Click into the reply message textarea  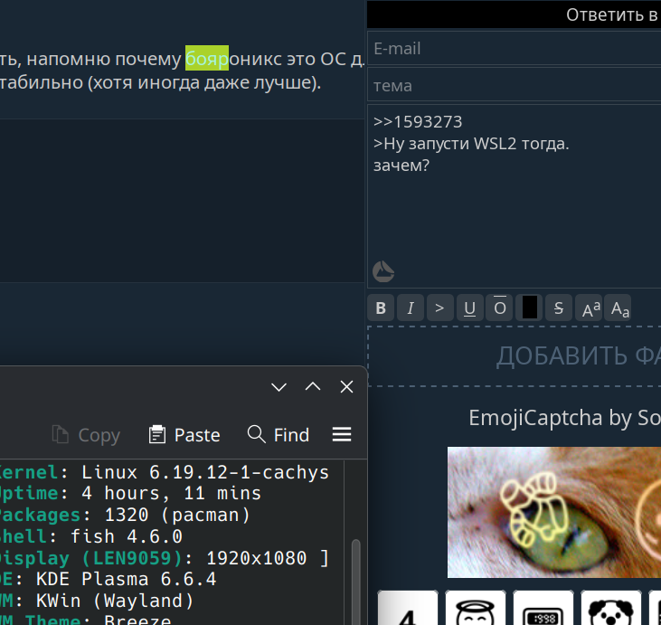pyautogui.click(x=515, y=196)
